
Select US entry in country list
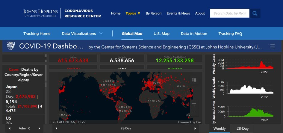(x=8, y=118)
